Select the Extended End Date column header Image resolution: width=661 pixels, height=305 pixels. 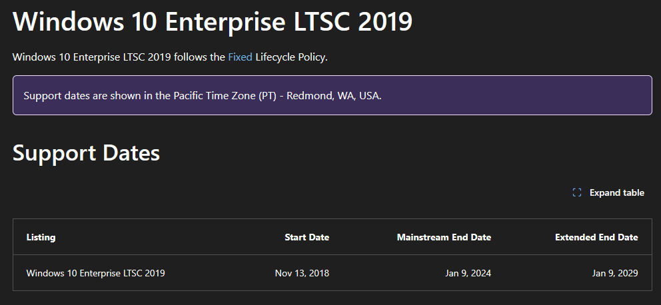point(596,237)
